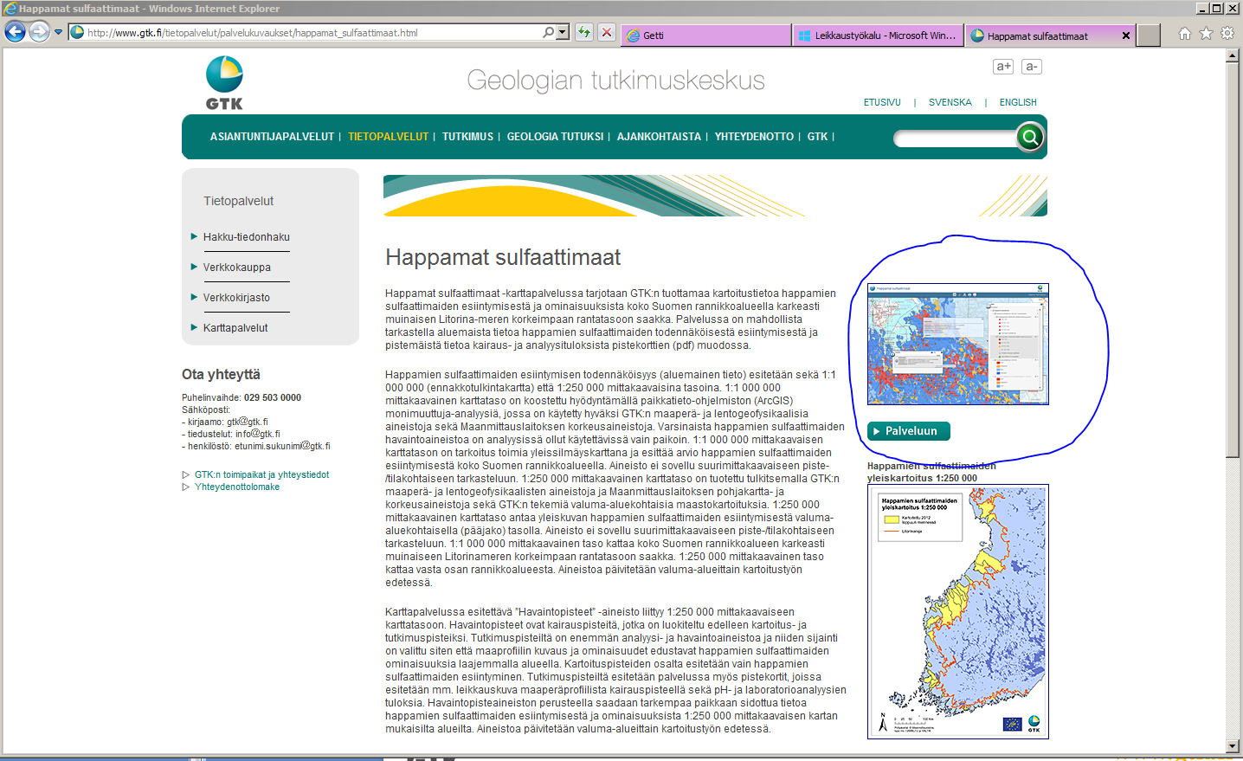Open recent pages dropdown next to Forward
Screen dimensions: 1243x761
(x=58, y=32)
